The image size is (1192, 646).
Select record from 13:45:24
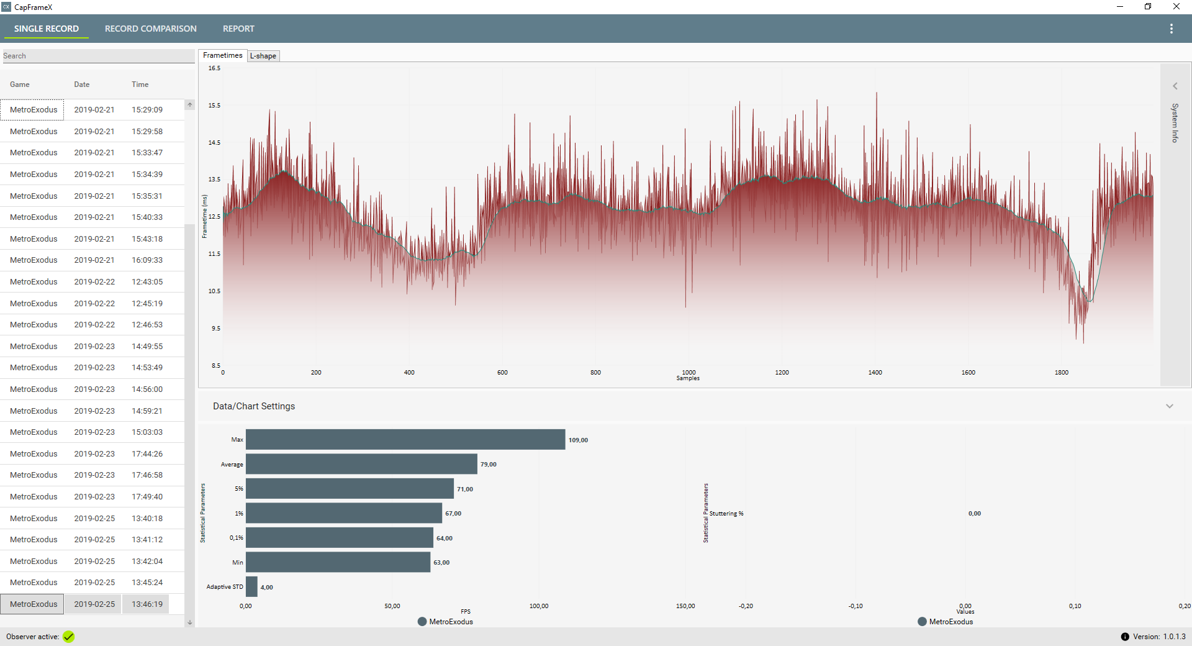[93, 583]
